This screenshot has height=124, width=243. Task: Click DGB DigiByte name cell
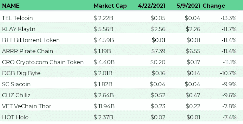click(x=21, y=73)
